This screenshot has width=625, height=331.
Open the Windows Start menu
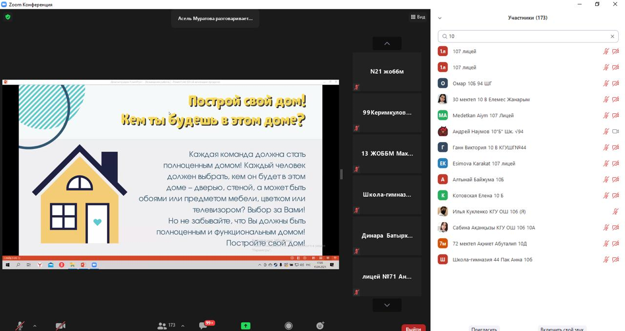tap(7, 265)
